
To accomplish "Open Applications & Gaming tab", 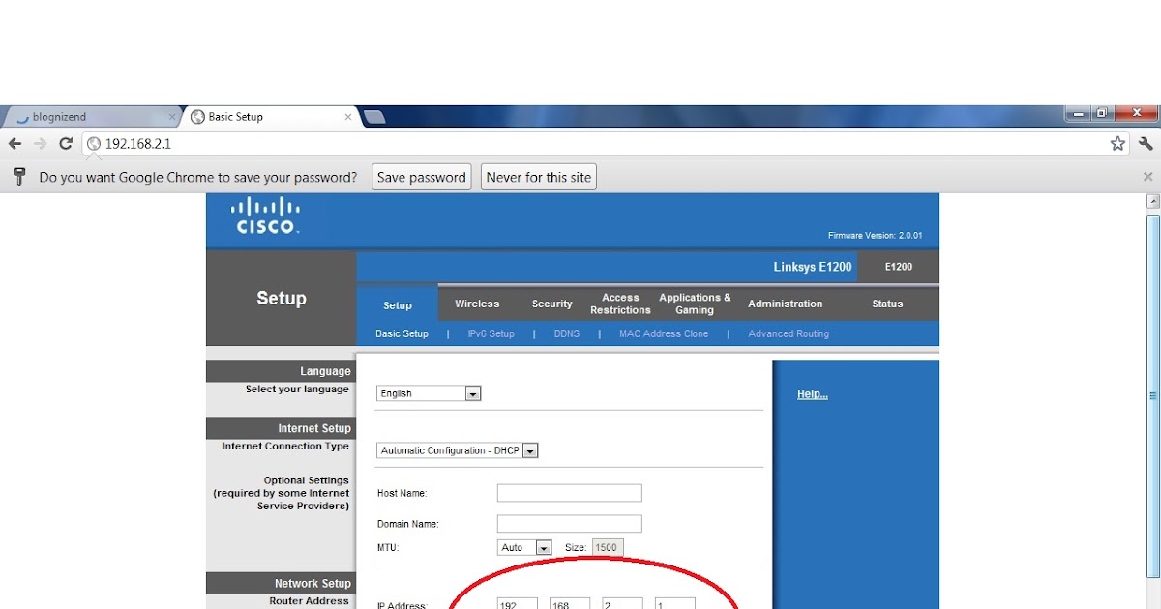I will [x=695, y=304].
